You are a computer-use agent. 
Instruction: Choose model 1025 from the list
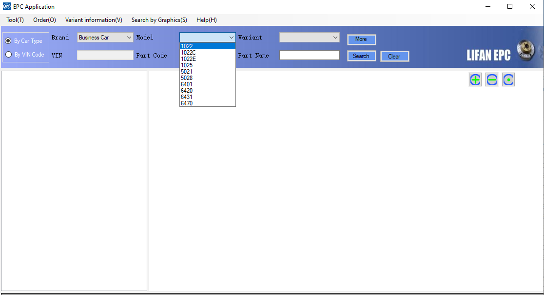[208, 65]
